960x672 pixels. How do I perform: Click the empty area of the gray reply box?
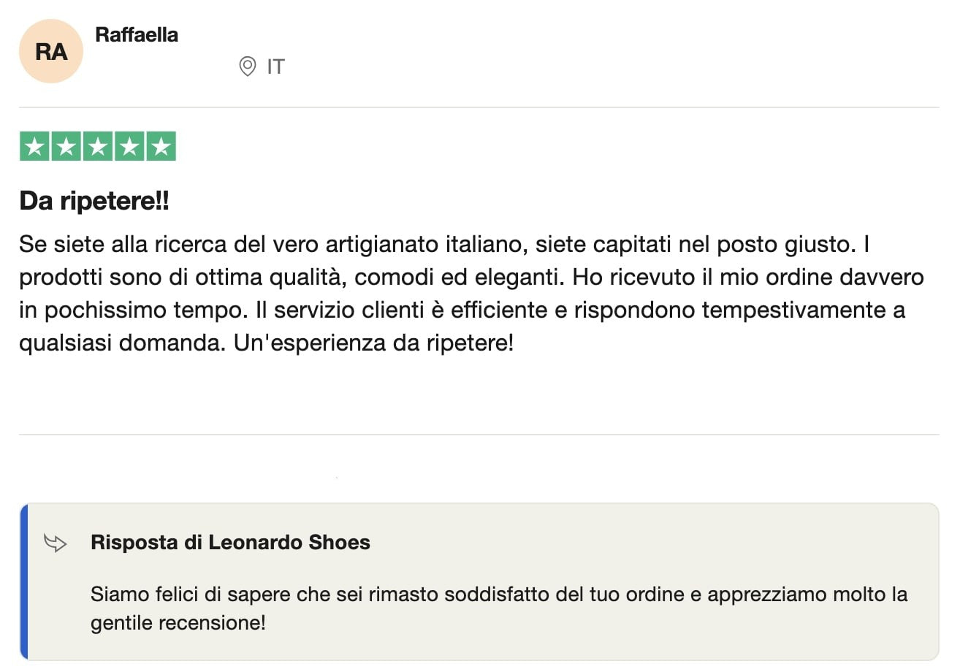(658, 544)
